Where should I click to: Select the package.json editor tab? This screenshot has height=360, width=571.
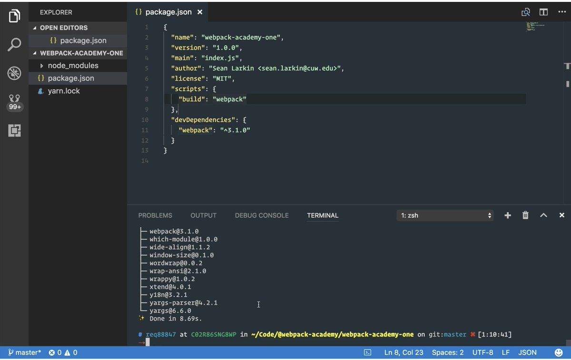click(168, 12)
